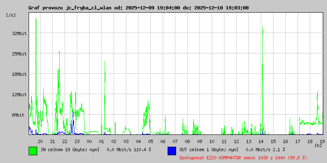This screenshot has height=163, width=327.
Task: Click the '[h]' unit label at bottom right
Action: click(x=318, y=145)
